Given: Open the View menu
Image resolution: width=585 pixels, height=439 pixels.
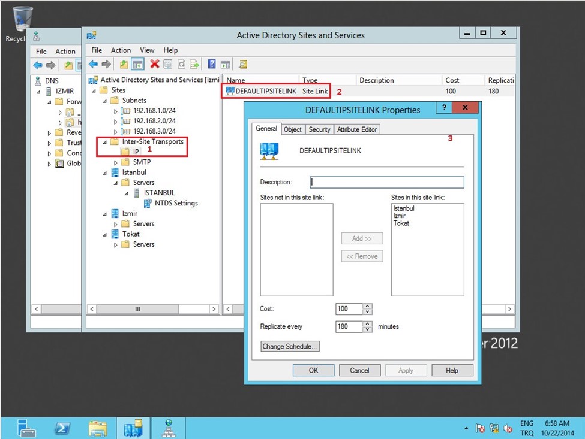Looking at the screenshot, I should point(147,50).
